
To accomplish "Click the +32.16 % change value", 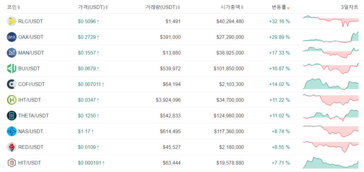I will tap(280, 21).
